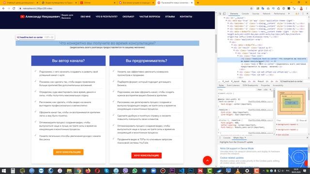The image size is (310, 174).
Task: Go to КОНТАКТЫ in site navigation
Action: [186, 16]
